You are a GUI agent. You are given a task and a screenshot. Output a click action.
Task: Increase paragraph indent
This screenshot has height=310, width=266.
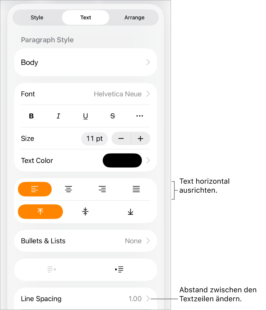point(119,269)
